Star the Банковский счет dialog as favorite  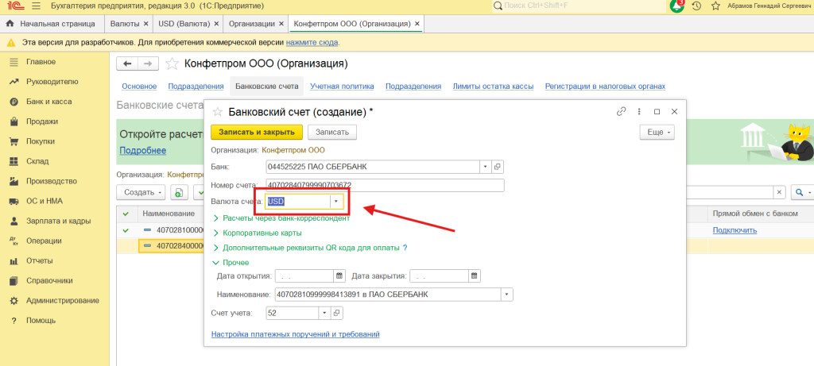[218, 111]
